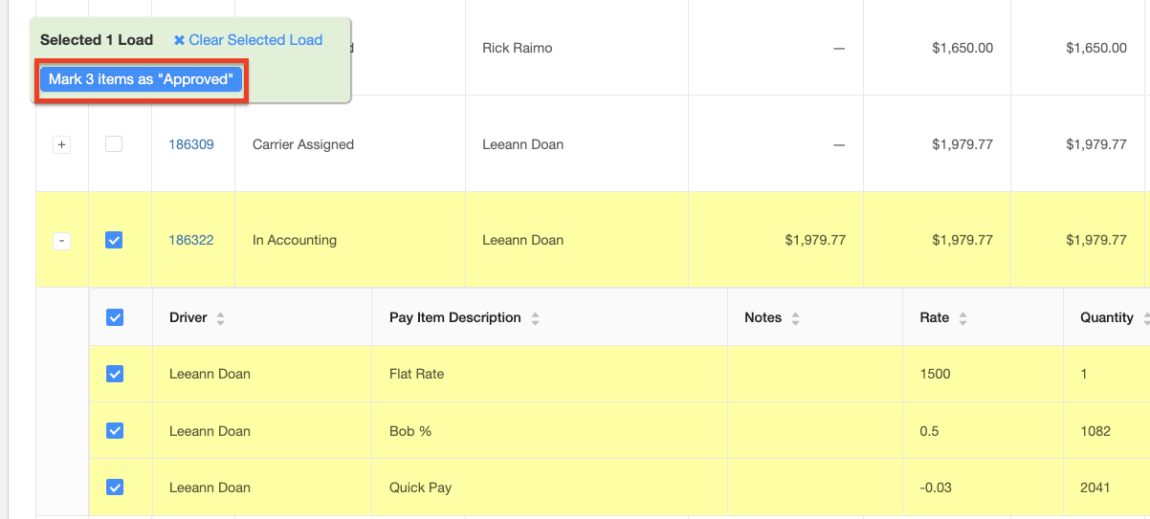
Task: Click the Flat Rate rate cell 1500
Action: click(984, 374)
